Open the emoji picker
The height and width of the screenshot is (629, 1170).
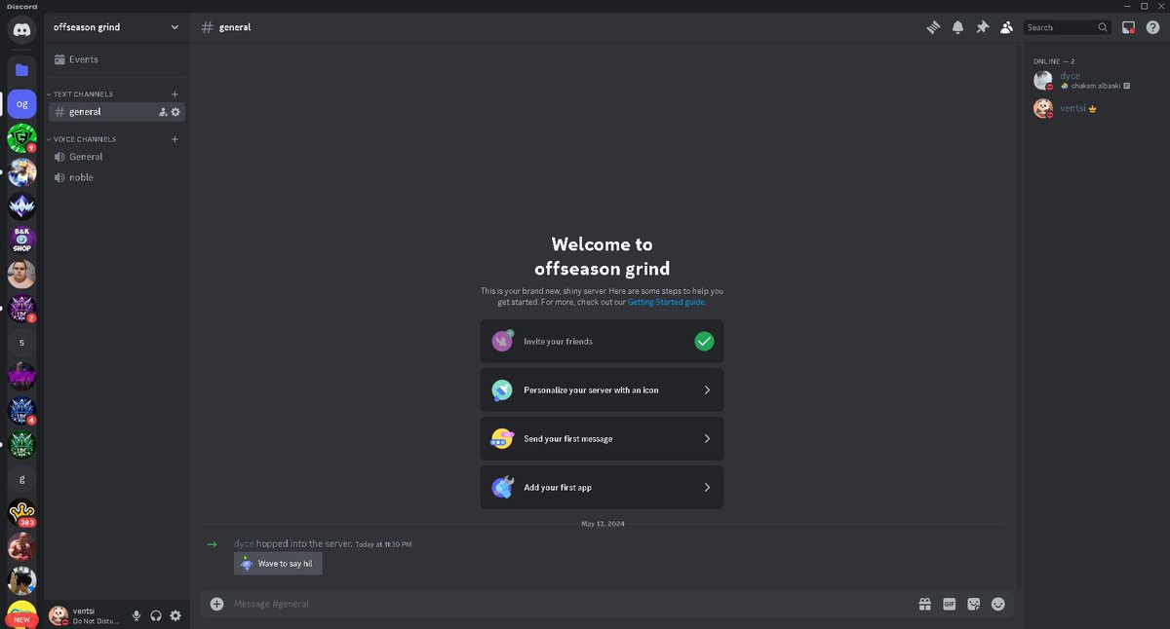coord(997,604)
